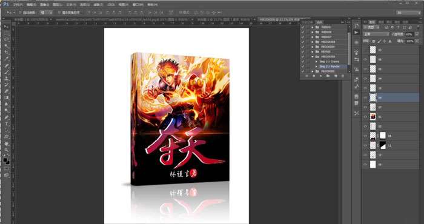The width and height of the screenshot is (424, 224).
Task: Select the Crop tool
Action: pos(6,53)
